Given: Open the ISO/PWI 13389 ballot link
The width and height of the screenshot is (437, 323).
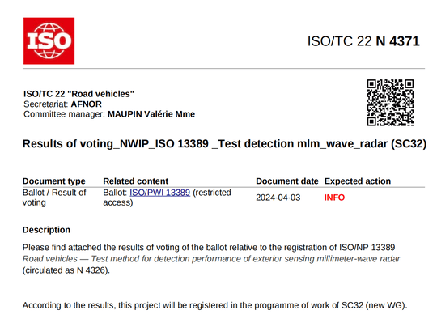Looking at the screenshot, I should pos(159,193).
